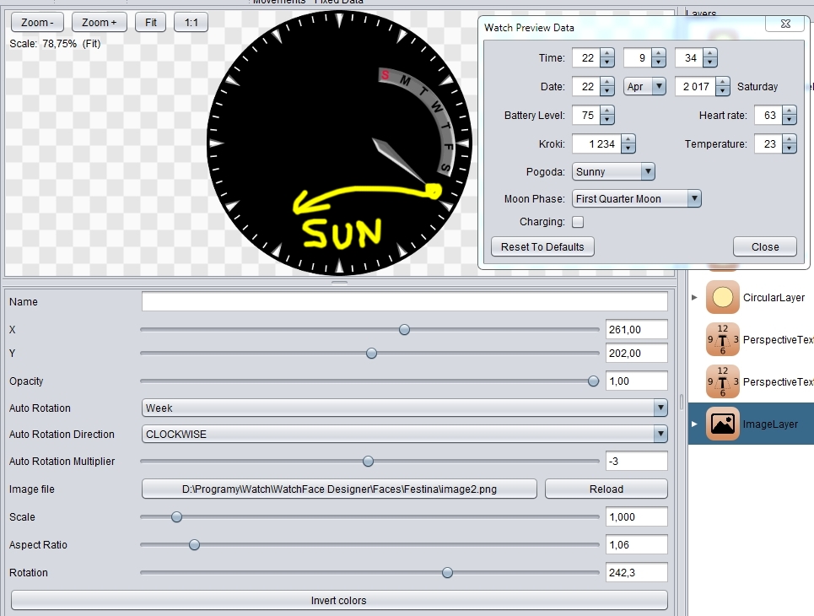
Task: Open the Moon Phase dropdown
Action: tap(637, 198)
